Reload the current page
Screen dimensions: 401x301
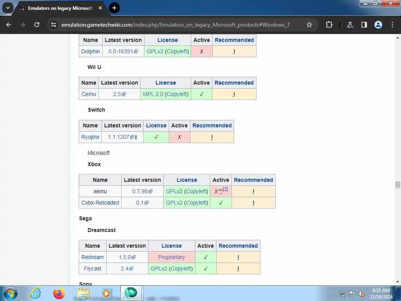click(37, 25)
